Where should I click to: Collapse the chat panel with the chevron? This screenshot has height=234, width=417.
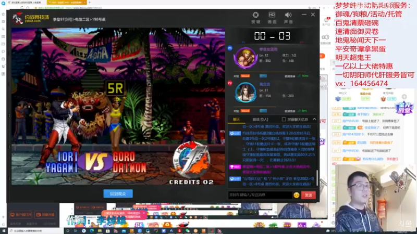coord(314,119)
